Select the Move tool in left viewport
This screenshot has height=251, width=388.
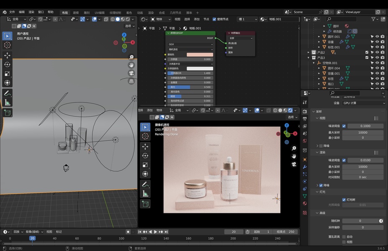[x=7, y=55]
